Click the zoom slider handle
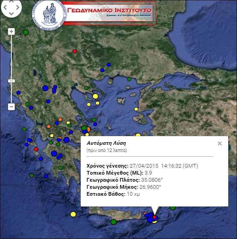This screenshot has height=239, width=237. tap(11, 81)
